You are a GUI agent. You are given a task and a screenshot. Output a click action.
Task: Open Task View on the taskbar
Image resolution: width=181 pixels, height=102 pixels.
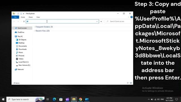point(48,99)
